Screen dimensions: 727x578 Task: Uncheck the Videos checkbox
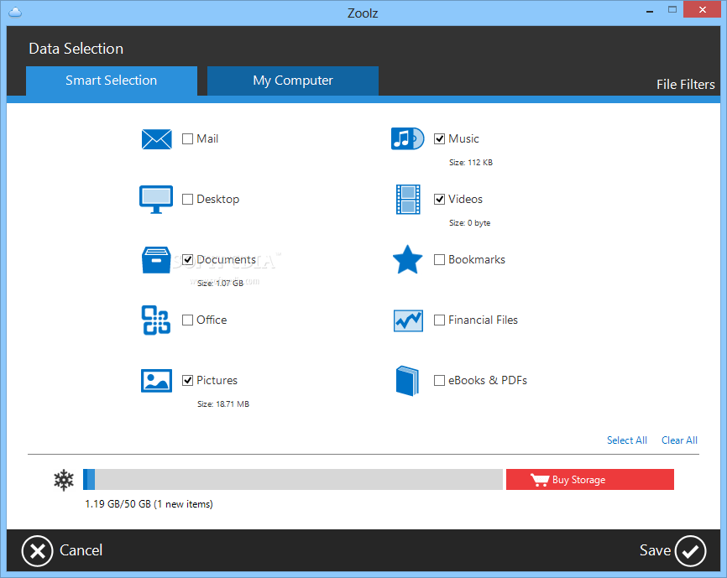point(439,199)
